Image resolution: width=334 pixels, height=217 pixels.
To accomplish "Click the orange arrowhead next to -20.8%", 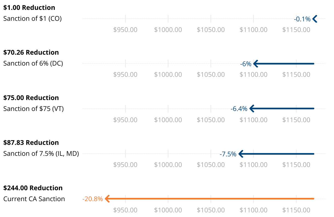I will point(107,199).
